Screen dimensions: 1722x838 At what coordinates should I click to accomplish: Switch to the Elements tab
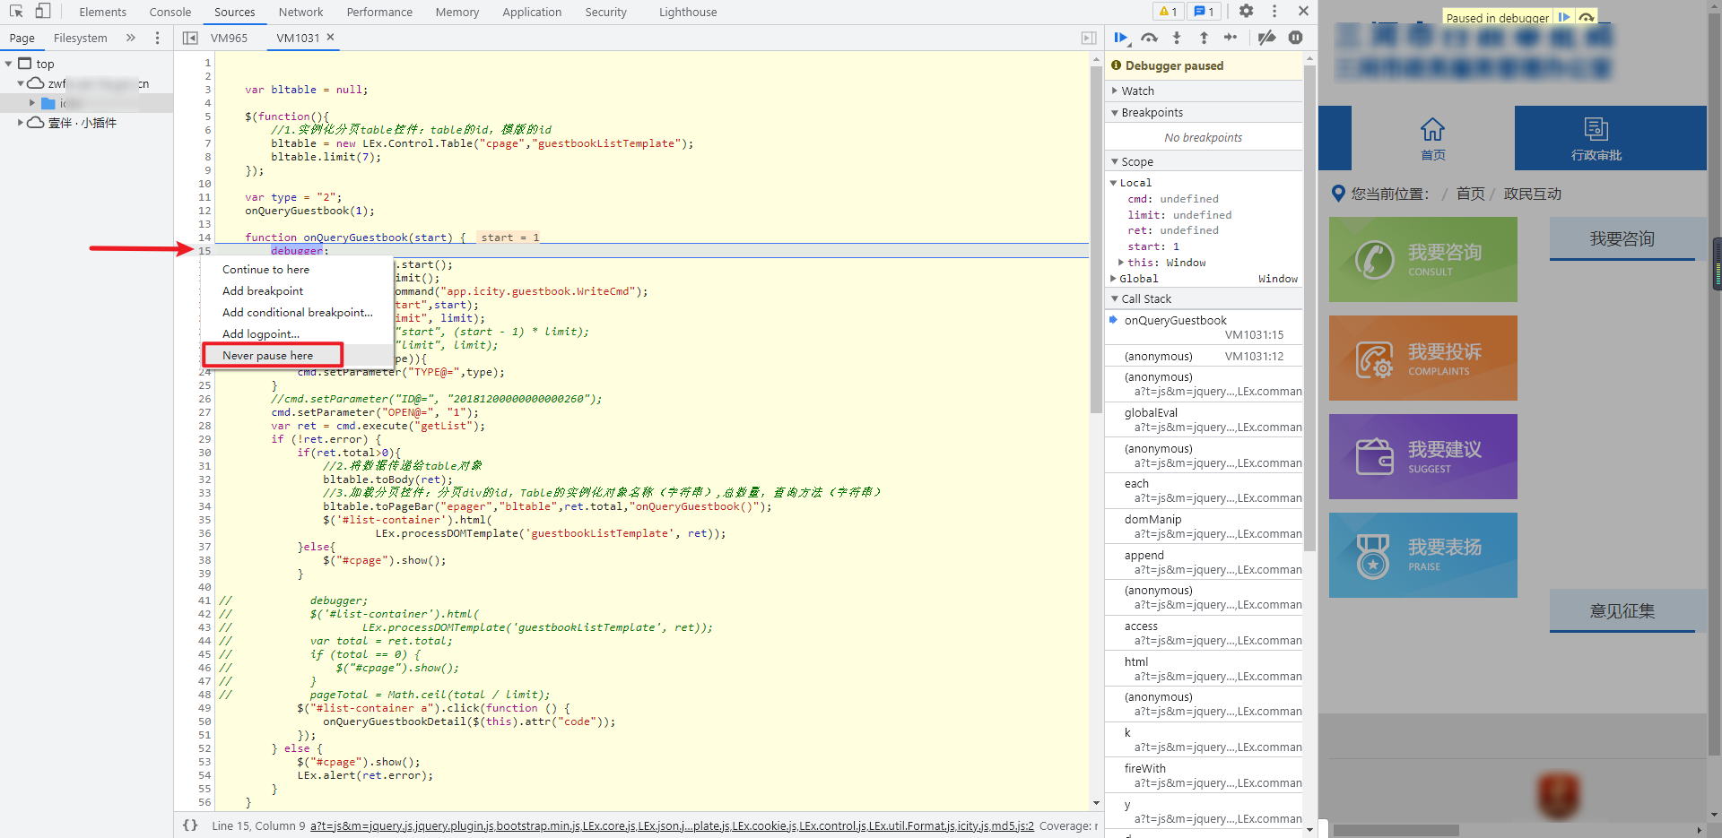click(102, 12)
